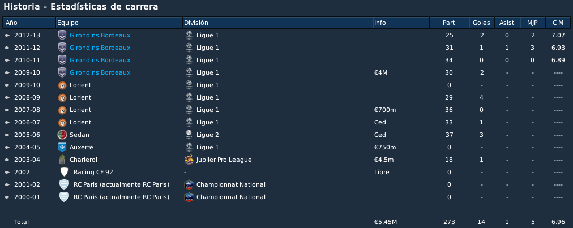Click the Sedan club crest icon

pos(62,135)
